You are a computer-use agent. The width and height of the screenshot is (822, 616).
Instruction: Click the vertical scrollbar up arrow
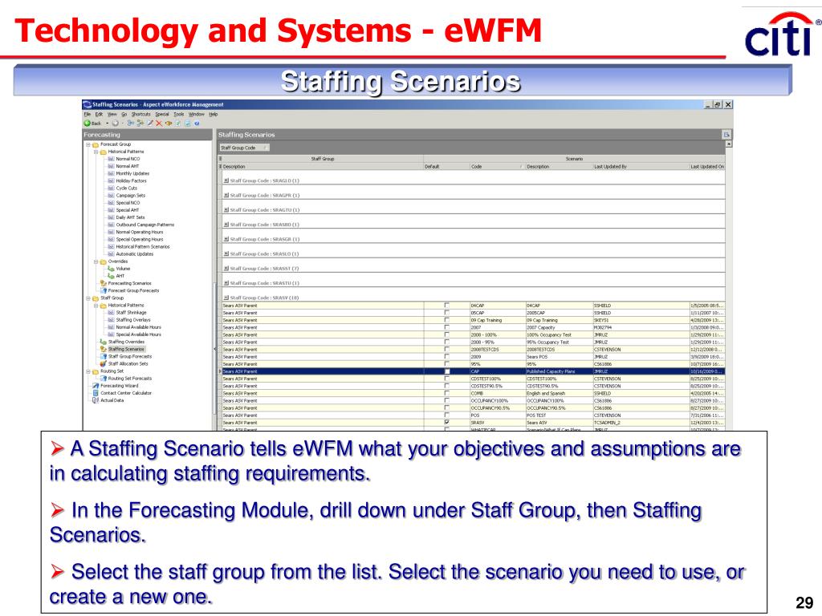(x=729, y=144)
